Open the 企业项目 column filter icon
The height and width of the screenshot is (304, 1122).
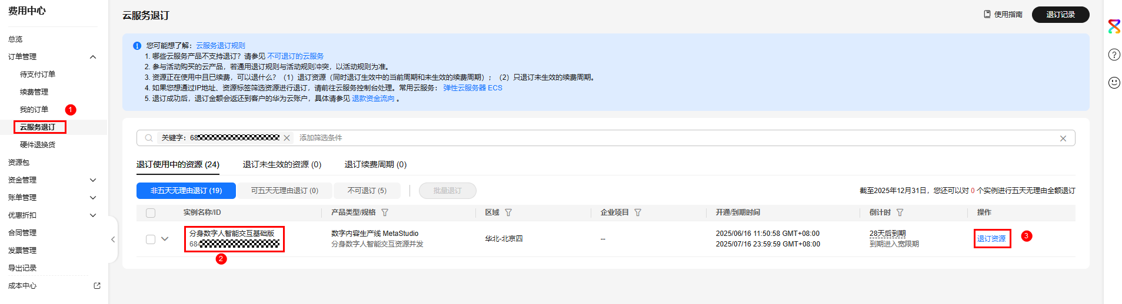click(638, 212)
